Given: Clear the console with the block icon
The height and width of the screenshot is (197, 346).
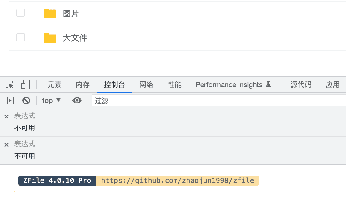Looking at the screenshot, I should click(x=26, y=101).
